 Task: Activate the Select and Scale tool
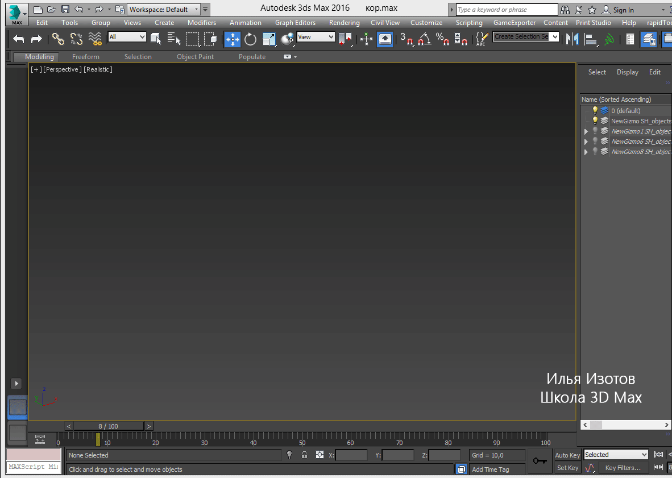[269, 39]
